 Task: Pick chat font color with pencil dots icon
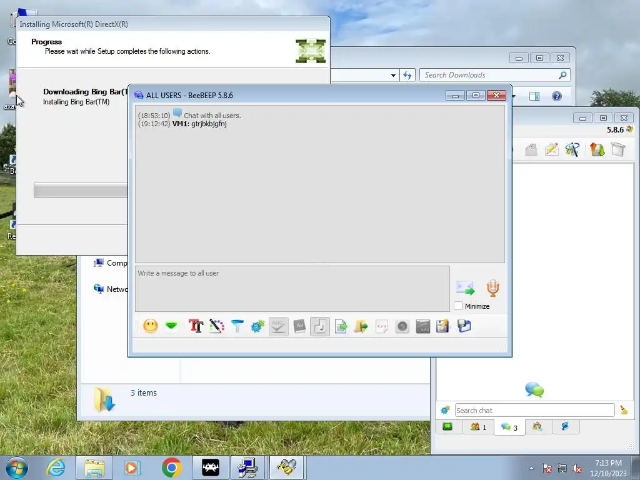pyautogui.click(x=217, y=326)
